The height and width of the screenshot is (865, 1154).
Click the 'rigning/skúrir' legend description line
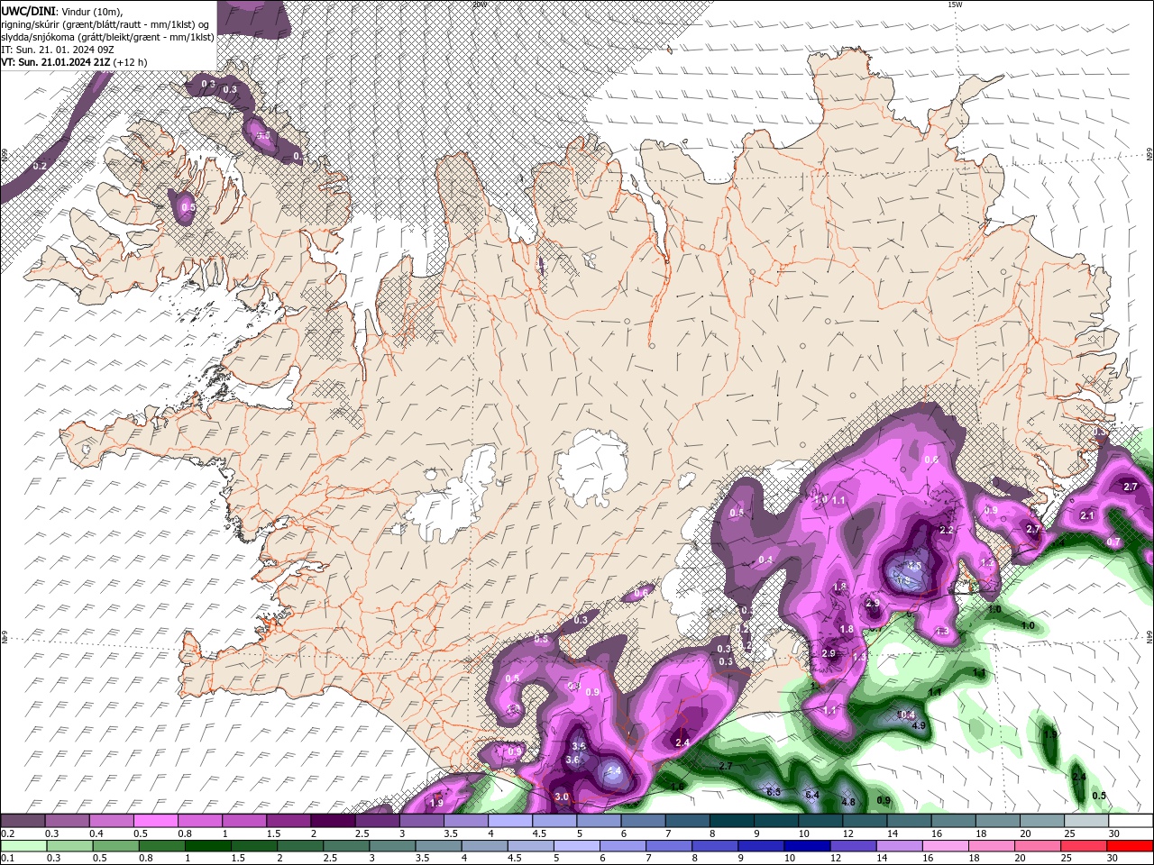[105, 23]
